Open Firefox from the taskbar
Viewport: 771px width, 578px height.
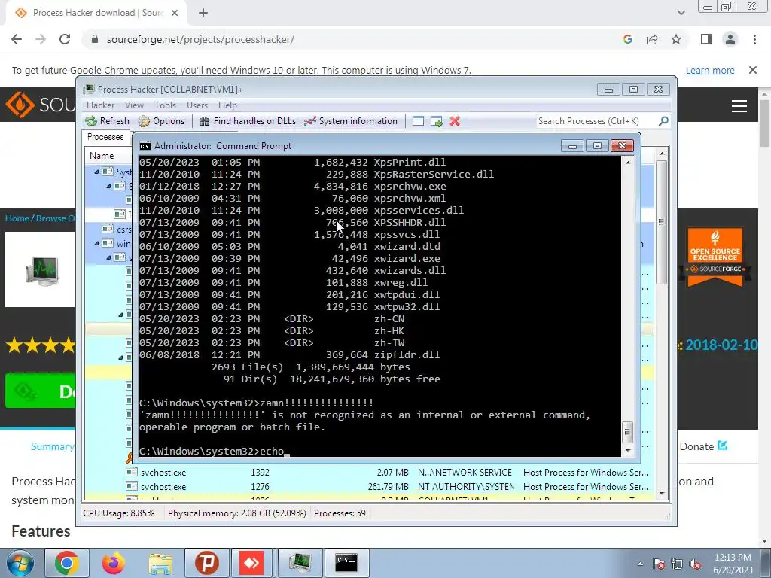click(x=114, y=563)
